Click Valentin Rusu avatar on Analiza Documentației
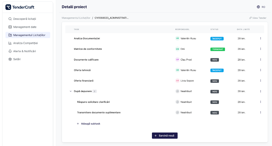 pyautogui.click(x=177, y=38)
